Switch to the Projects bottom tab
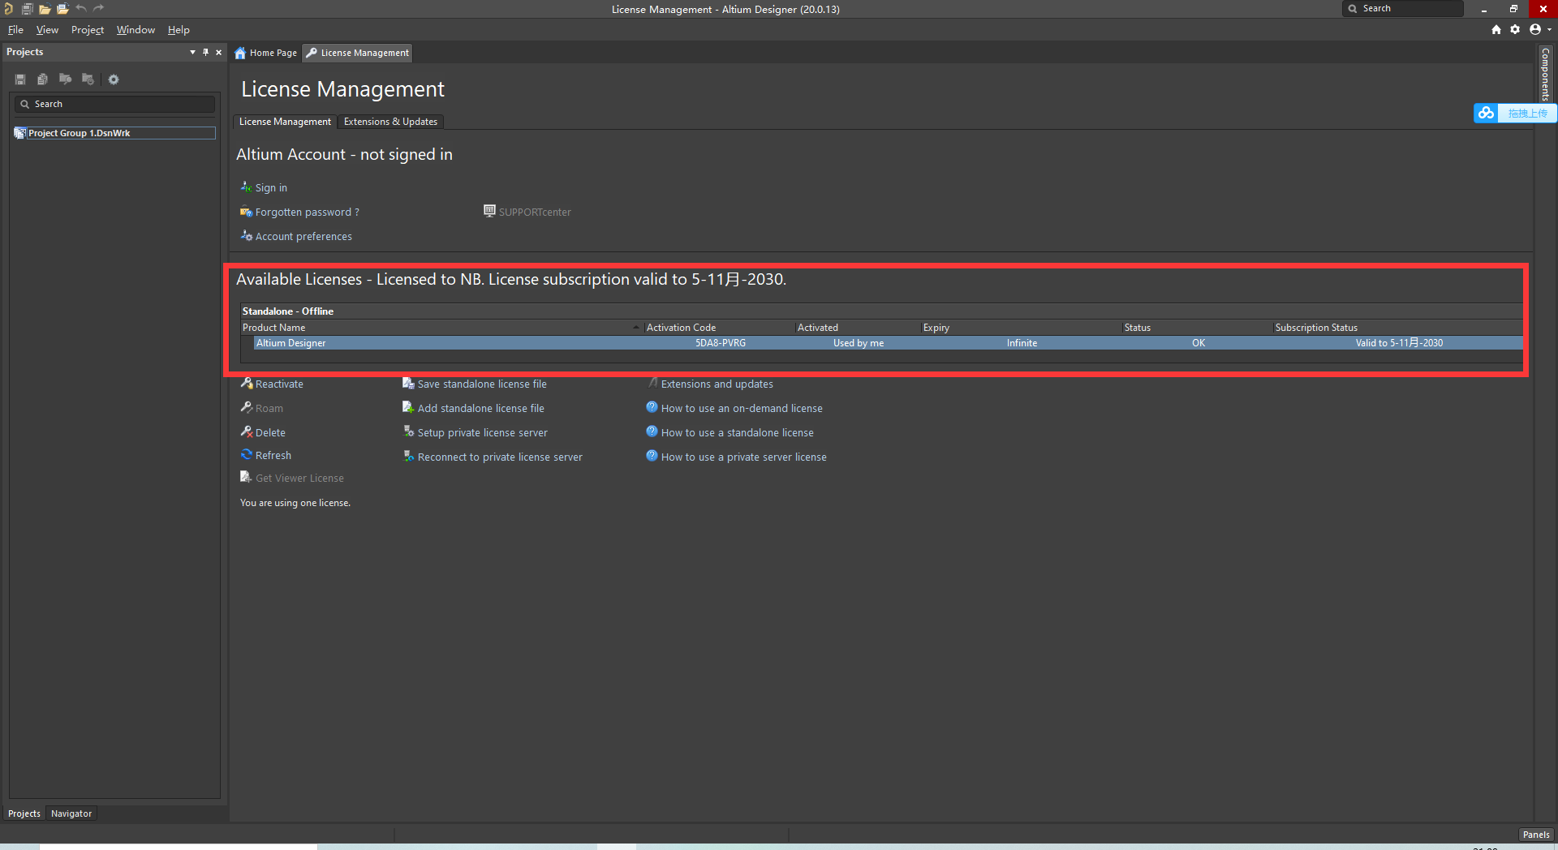Image resolution: width=1558 pixels, height=850 pixels. click(24, 814)
